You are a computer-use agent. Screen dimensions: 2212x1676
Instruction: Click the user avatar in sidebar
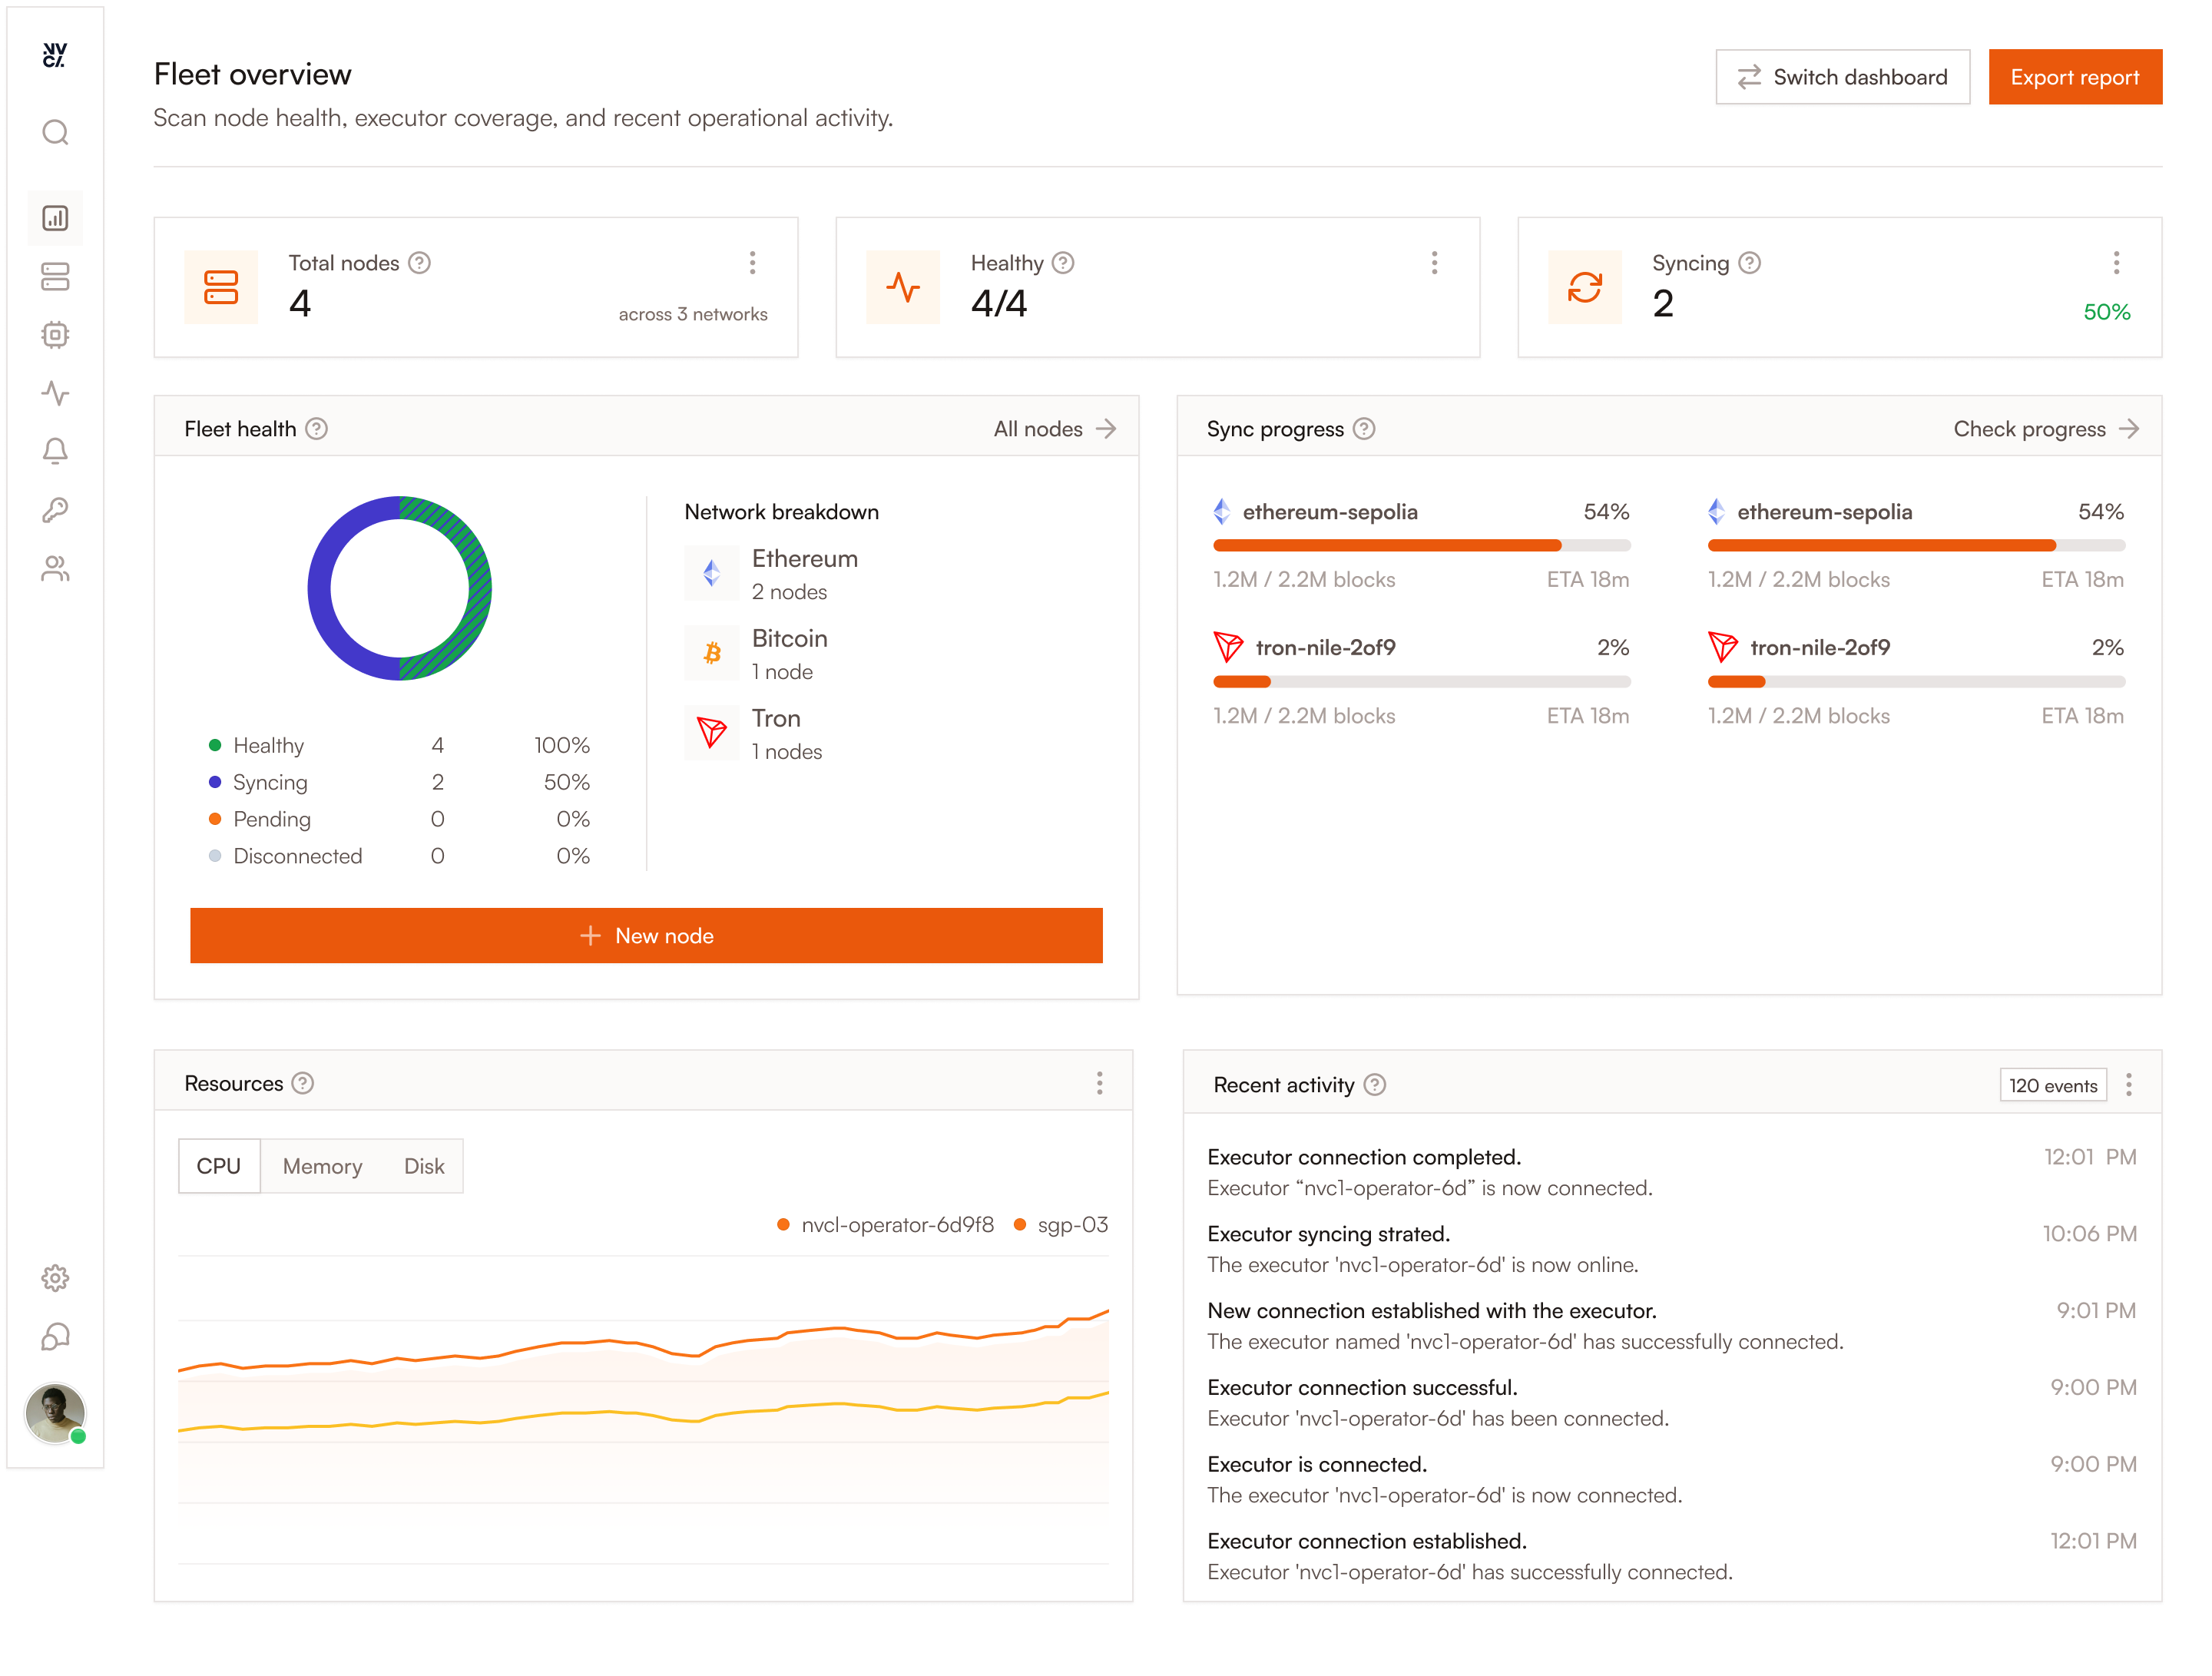click(x=55, y=1413)
